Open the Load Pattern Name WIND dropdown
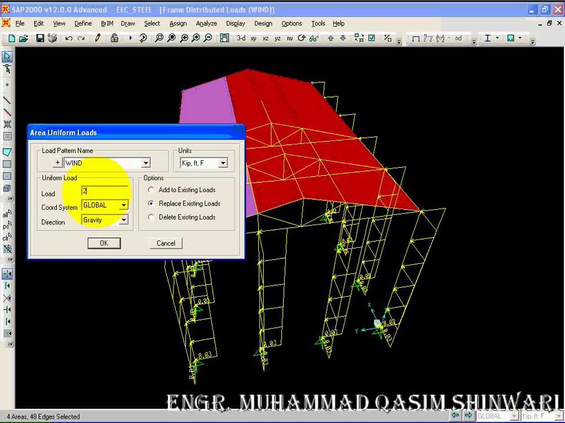 tap(145, 163)
